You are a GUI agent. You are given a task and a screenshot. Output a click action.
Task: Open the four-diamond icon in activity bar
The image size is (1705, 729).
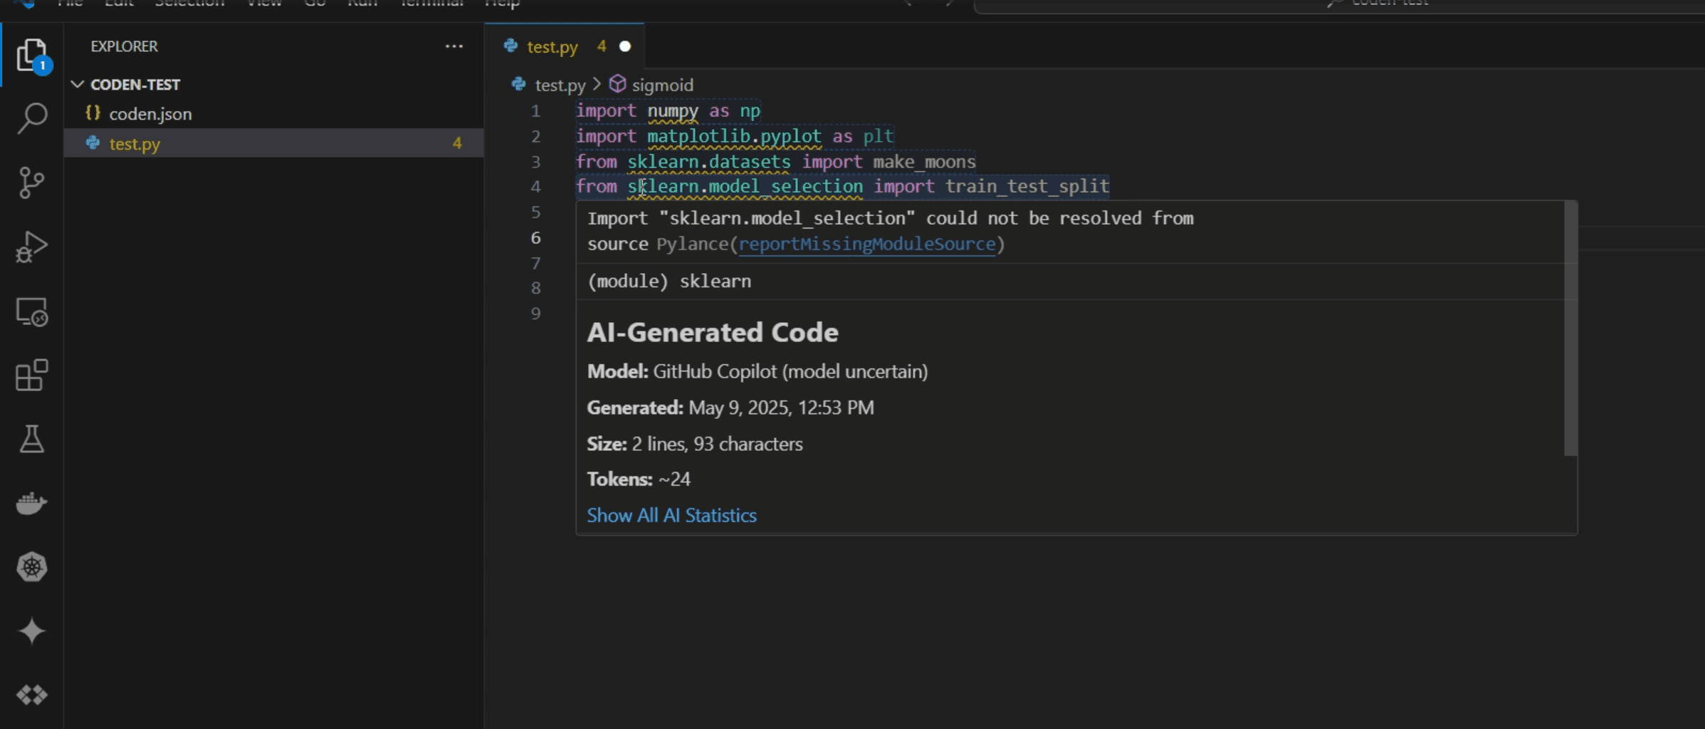pos(32,694)
